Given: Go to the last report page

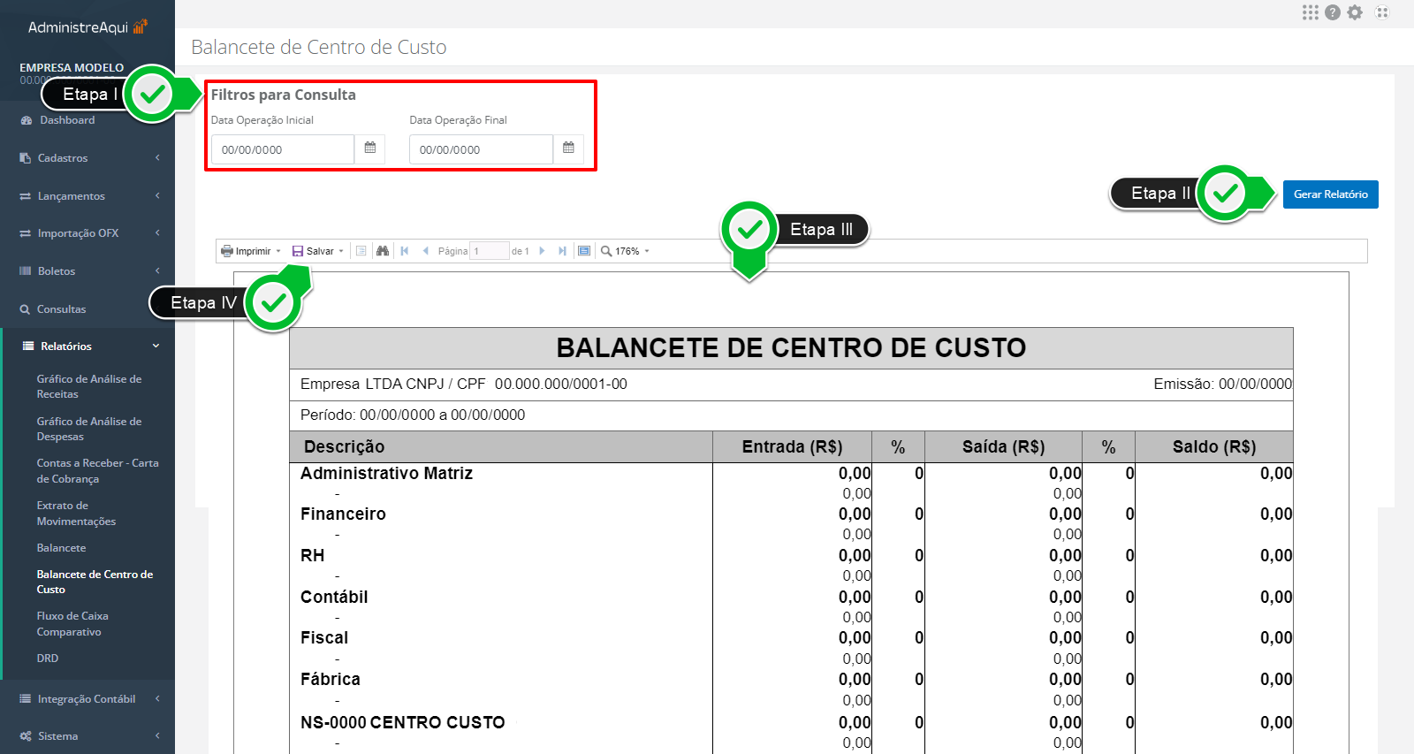Looking at the screenshot, I should (x=562, y=251).
